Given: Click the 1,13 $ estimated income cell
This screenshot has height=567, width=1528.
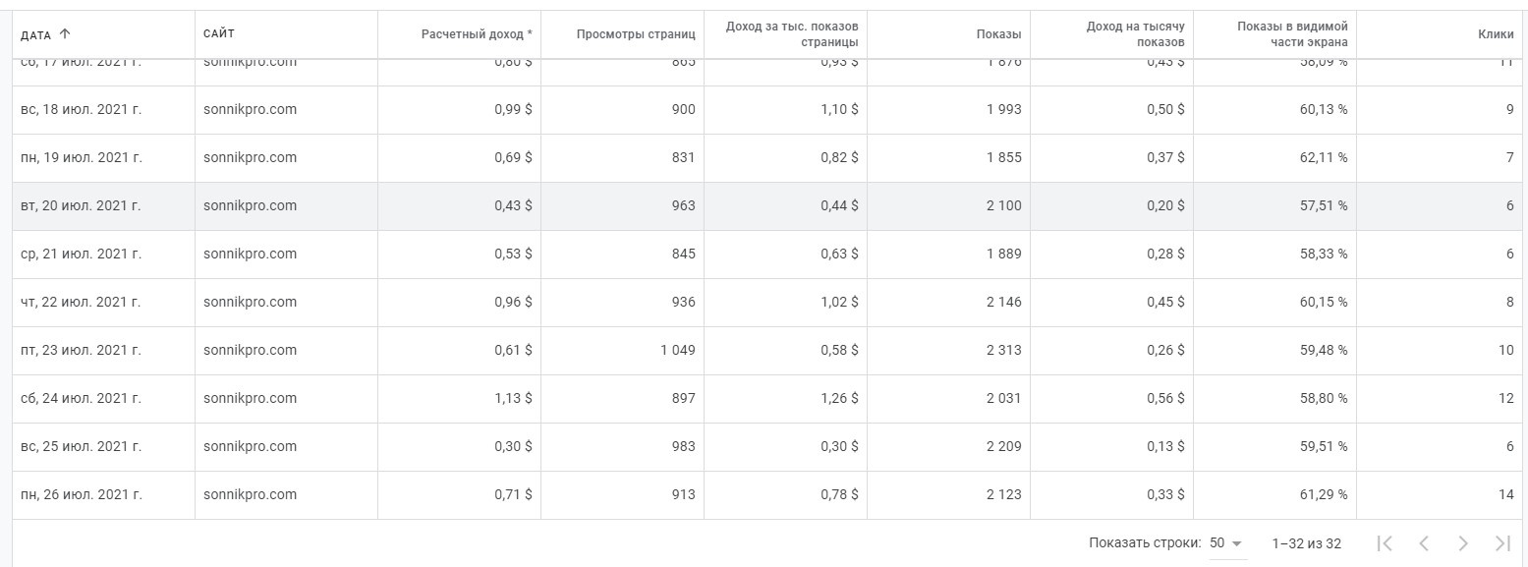Looking at the screenshot, I should tap(513, 399).
